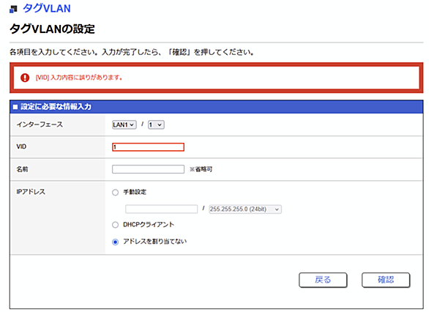Click the 名前 row label
This screenshot has height=312, width=429.
click(x=22, y=169)
